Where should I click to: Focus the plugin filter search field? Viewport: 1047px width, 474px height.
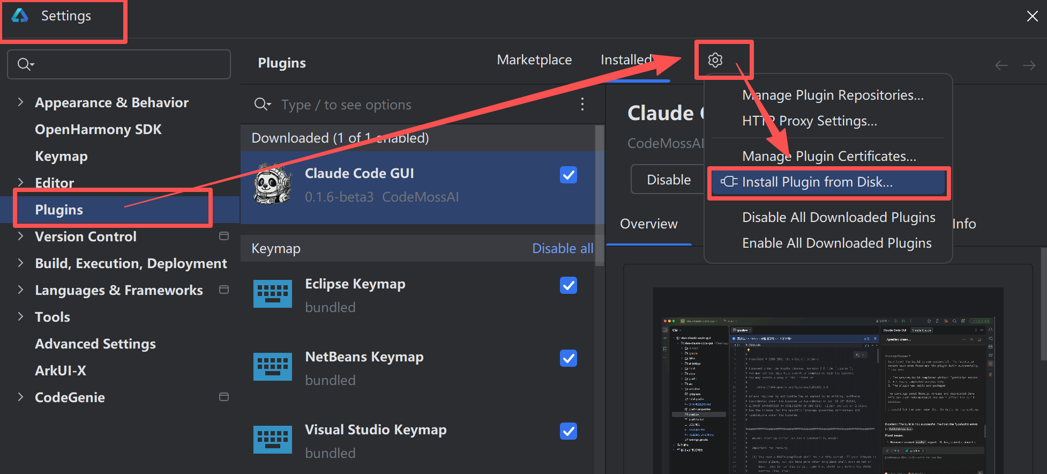point(418,105)
